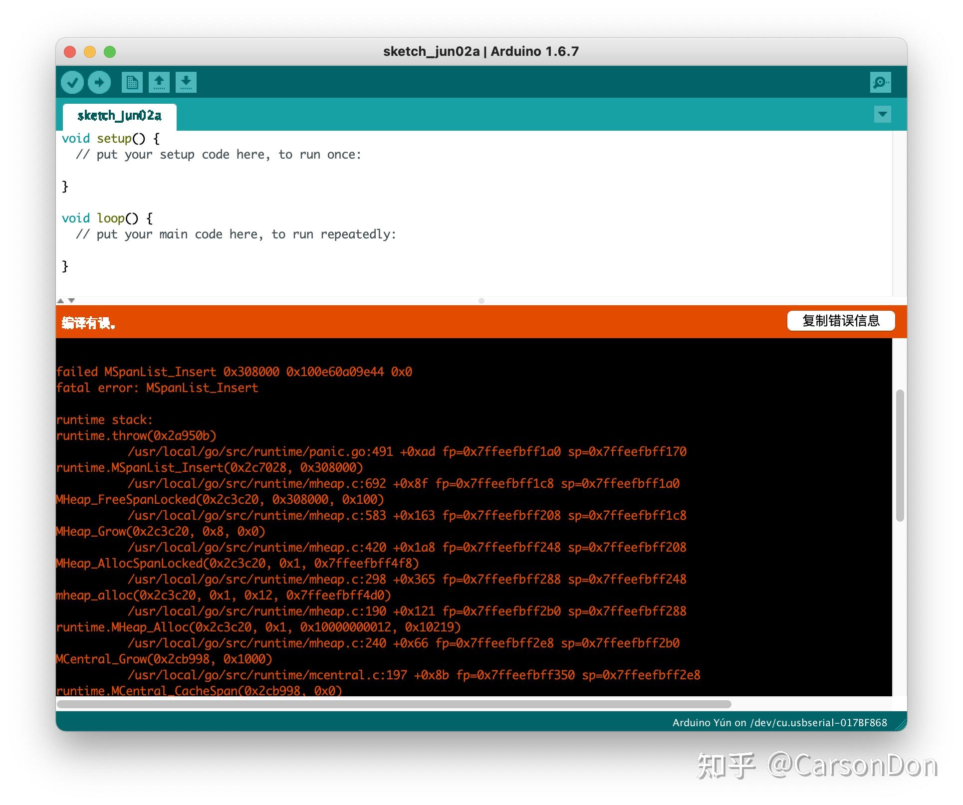
Task: Collapse the console with the up divider arrow
Action: pos(61,300)
